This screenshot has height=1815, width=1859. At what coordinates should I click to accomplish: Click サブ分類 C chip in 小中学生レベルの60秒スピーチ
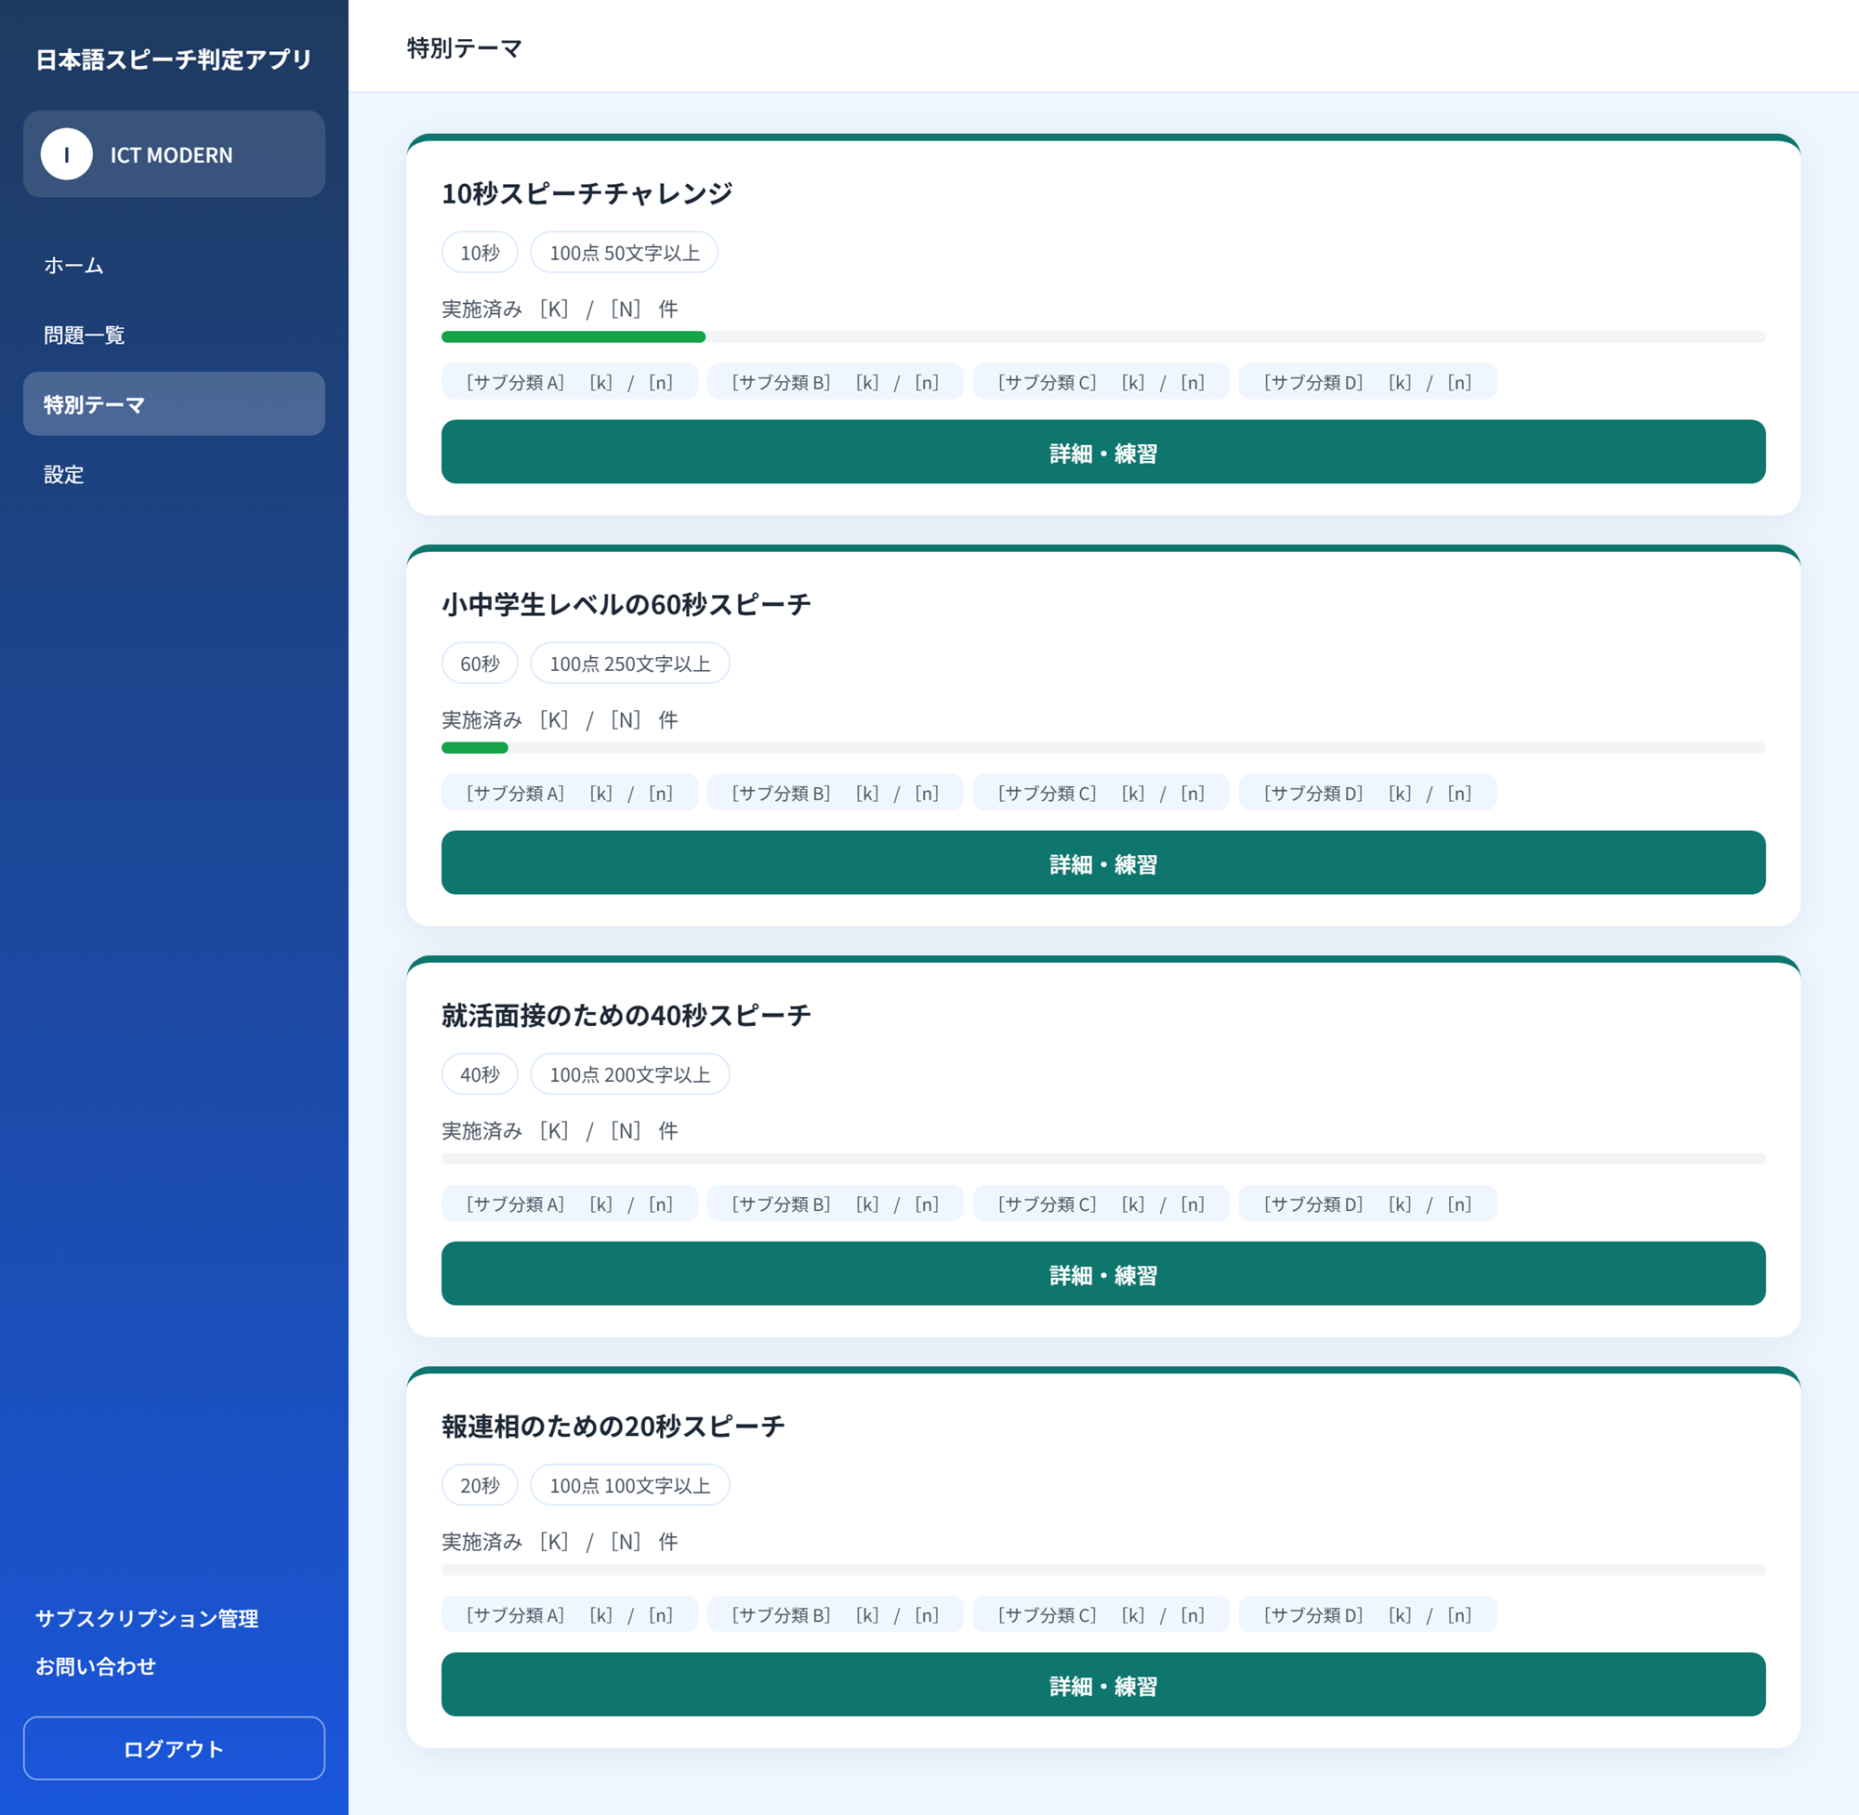pos(1101,793)
